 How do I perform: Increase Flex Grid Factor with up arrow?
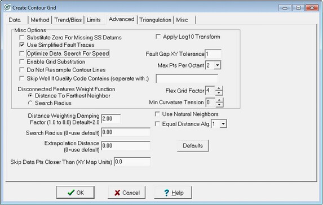tap(219, 88)
